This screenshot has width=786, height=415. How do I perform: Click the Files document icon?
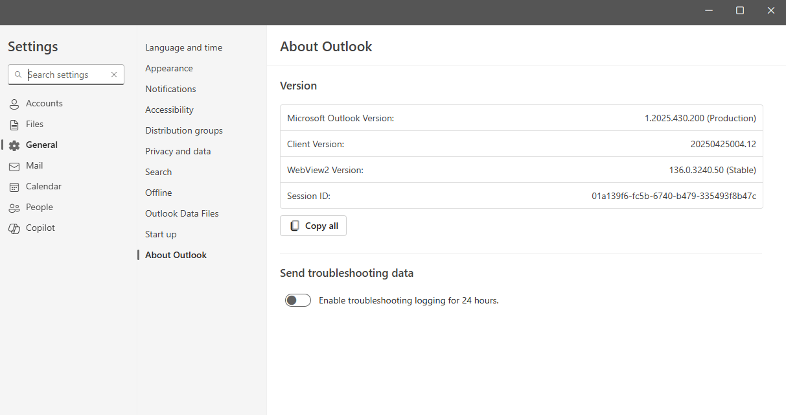(14, 124)
